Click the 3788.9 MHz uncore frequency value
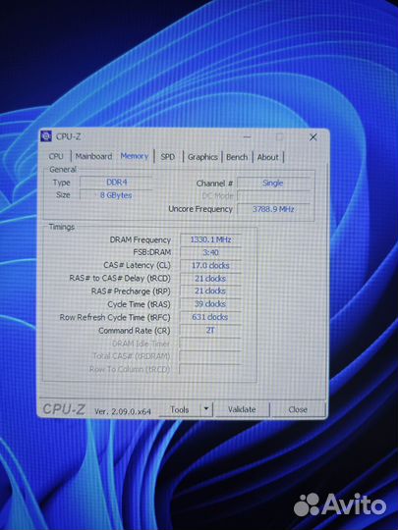 click(x=273, y=209)
